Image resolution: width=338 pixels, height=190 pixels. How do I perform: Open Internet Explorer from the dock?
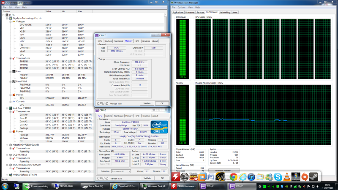click(243, 177)
